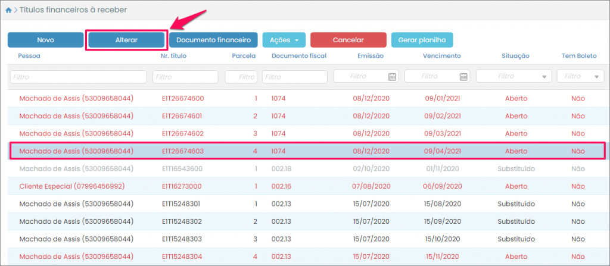The height and width of the screenshot is (266, 610).
Task: Click the Novo button
Action: (45, 40)
